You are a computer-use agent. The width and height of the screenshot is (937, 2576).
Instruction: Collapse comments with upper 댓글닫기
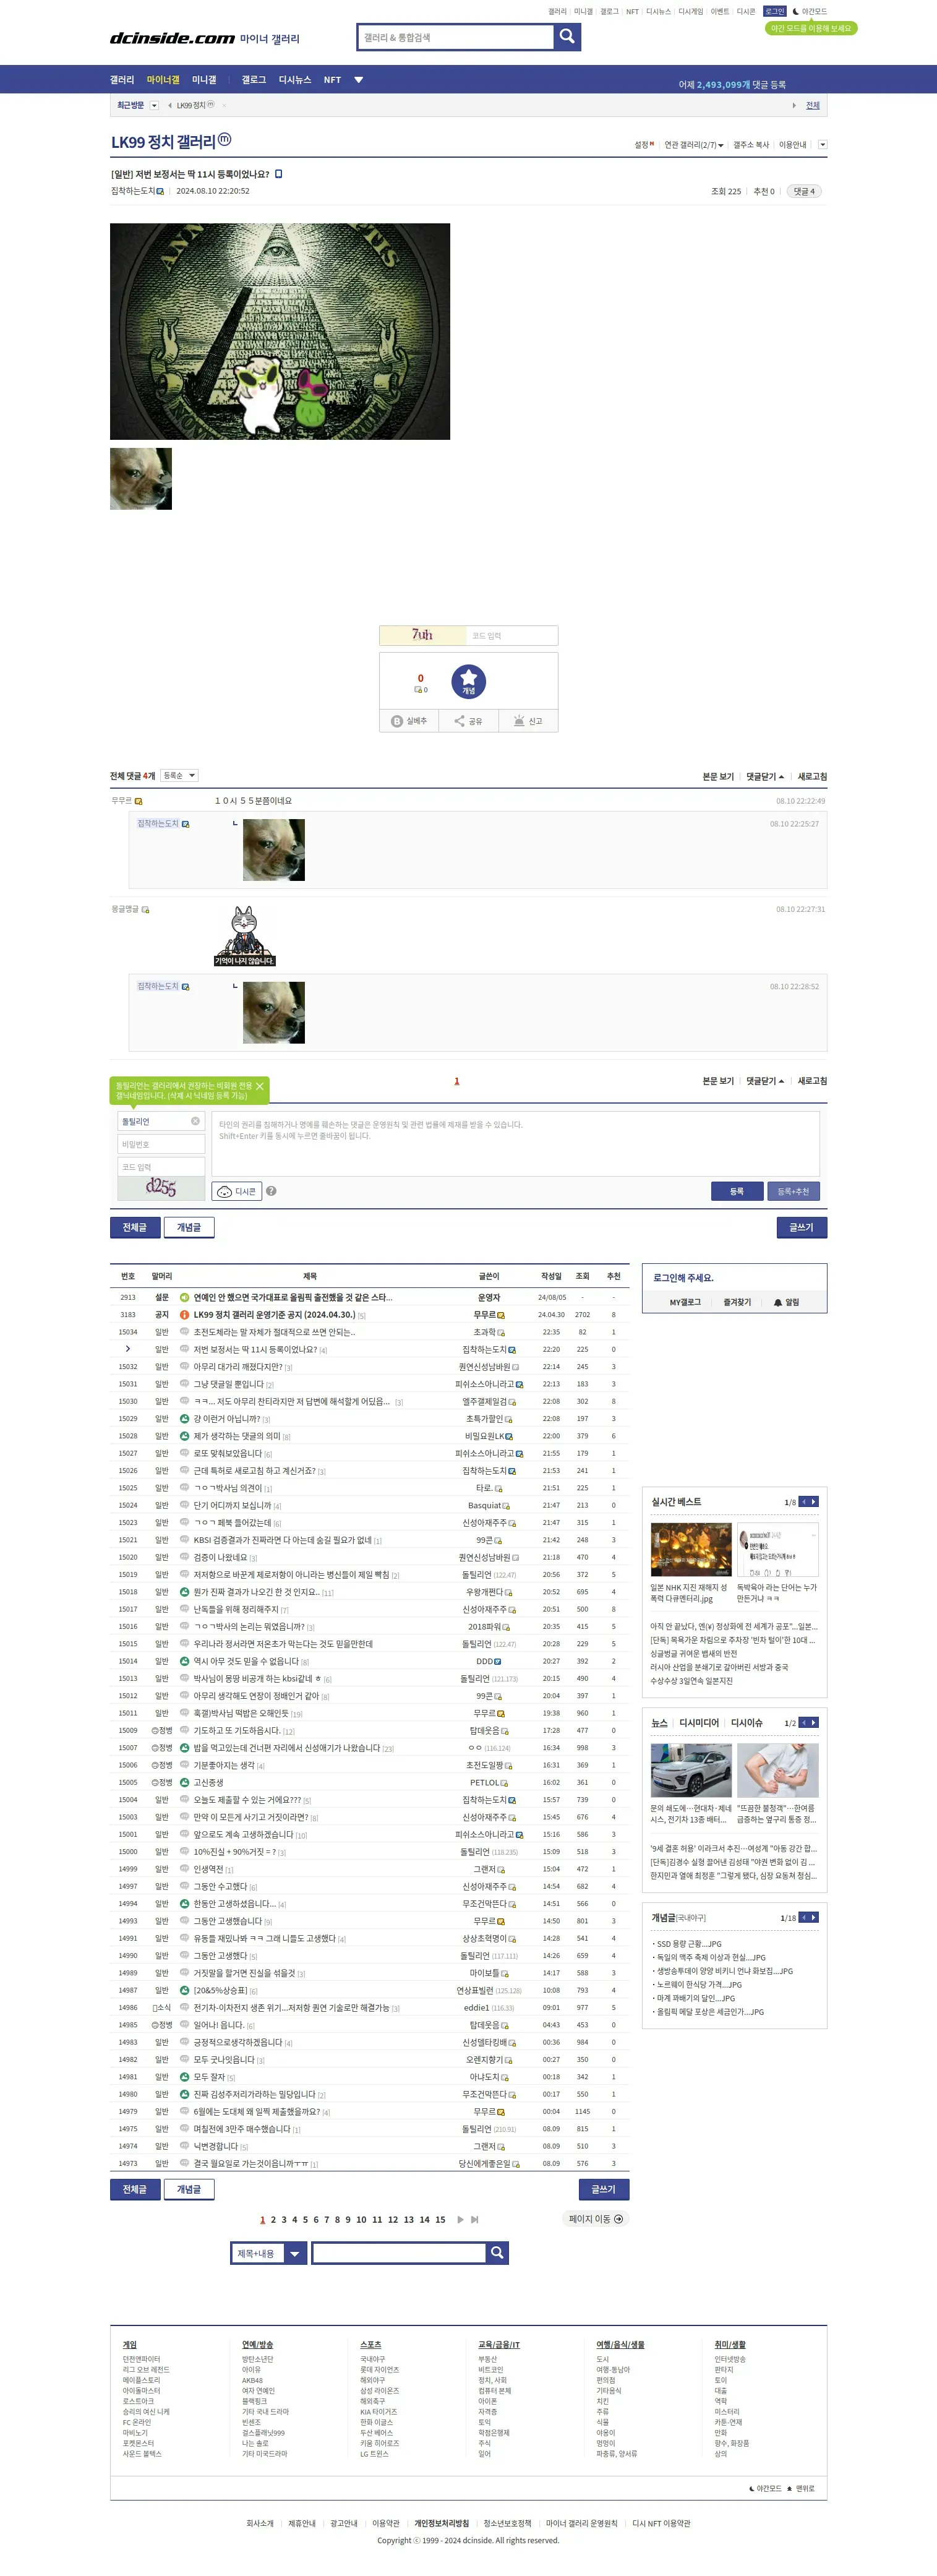[765, 777]
